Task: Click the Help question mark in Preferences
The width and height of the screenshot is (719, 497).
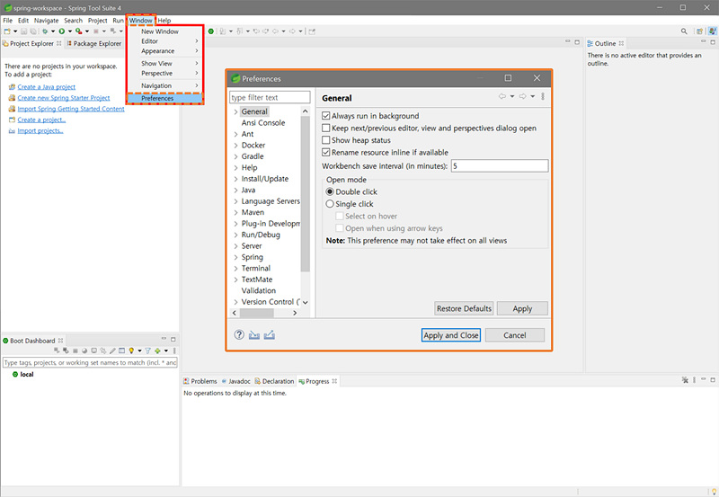Action: pos(239,334)
